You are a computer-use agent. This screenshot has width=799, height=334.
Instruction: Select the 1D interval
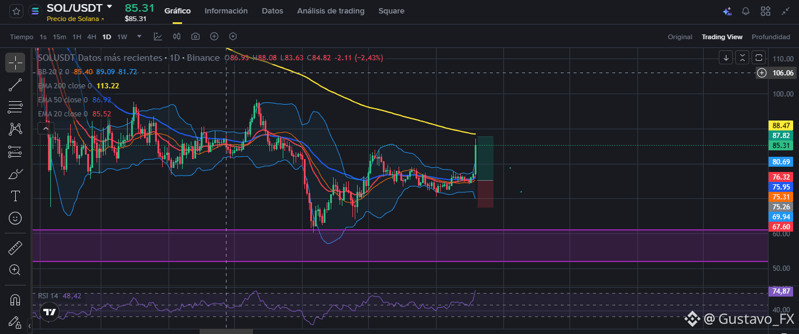107,37
